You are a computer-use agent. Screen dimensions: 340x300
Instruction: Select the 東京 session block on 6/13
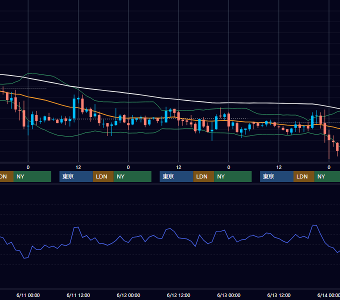coord(276,176)
